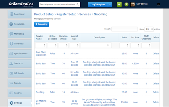
Task: Expand the Service Name filter dropdown
Action: tap(41, 45)
